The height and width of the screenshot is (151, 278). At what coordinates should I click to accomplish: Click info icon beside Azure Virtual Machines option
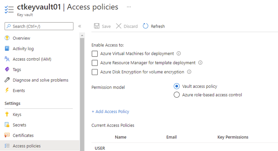point(179,54)
